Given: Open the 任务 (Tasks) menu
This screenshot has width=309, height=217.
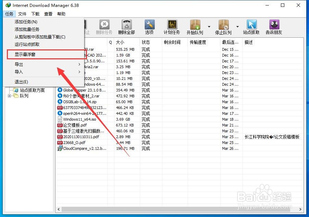Looking at the screenshot, I should click(x=9, y=14).
